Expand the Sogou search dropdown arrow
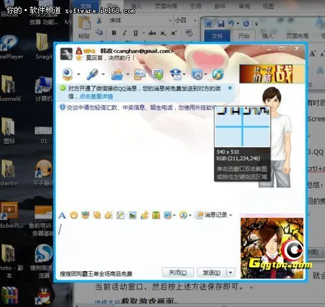 pyautogui.click(x=190, y=215)
